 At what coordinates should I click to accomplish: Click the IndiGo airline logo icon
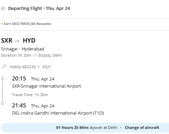click(x=4, y=66)
